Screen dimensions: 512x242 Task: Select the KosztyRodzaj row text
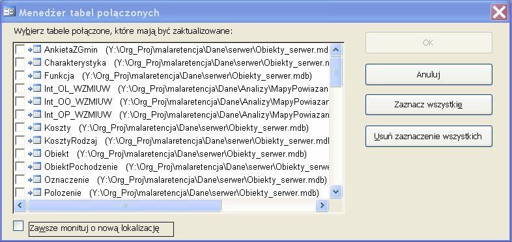coord(186,141)
